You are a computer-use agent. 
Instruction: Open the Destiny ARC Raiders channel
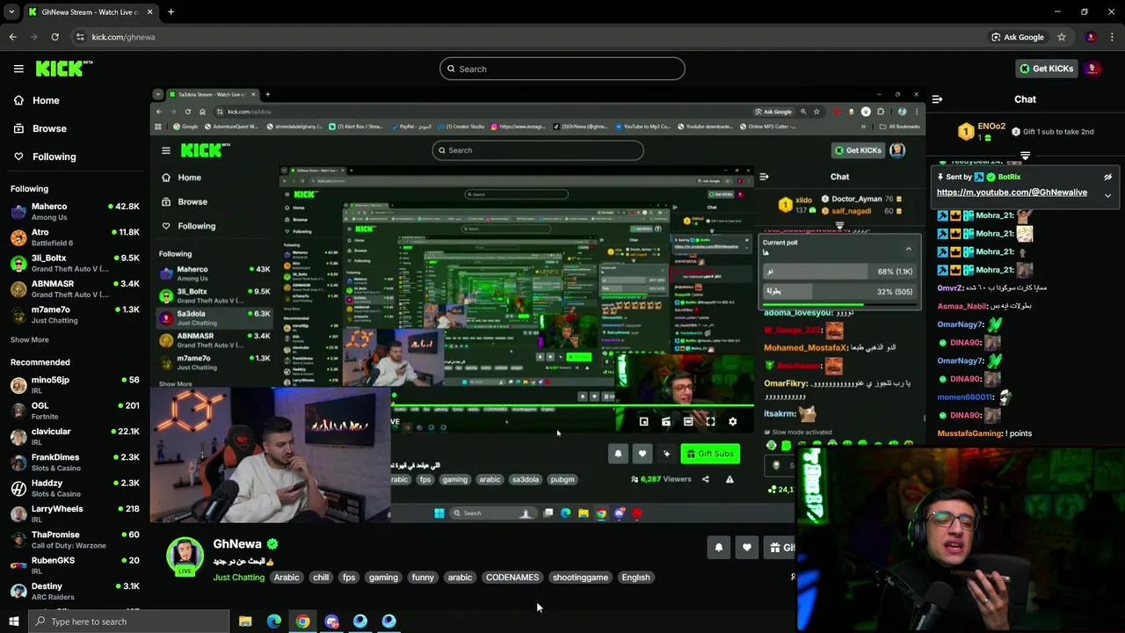tap(75, 591)
